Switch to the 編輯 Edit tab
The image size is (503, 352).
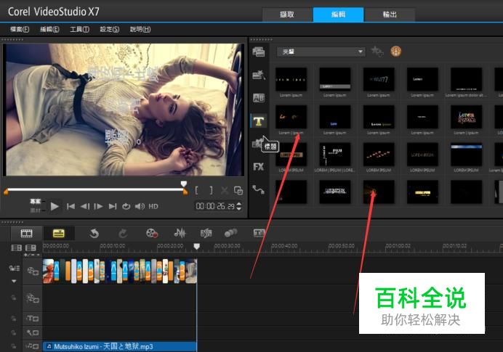coord(338,15)
